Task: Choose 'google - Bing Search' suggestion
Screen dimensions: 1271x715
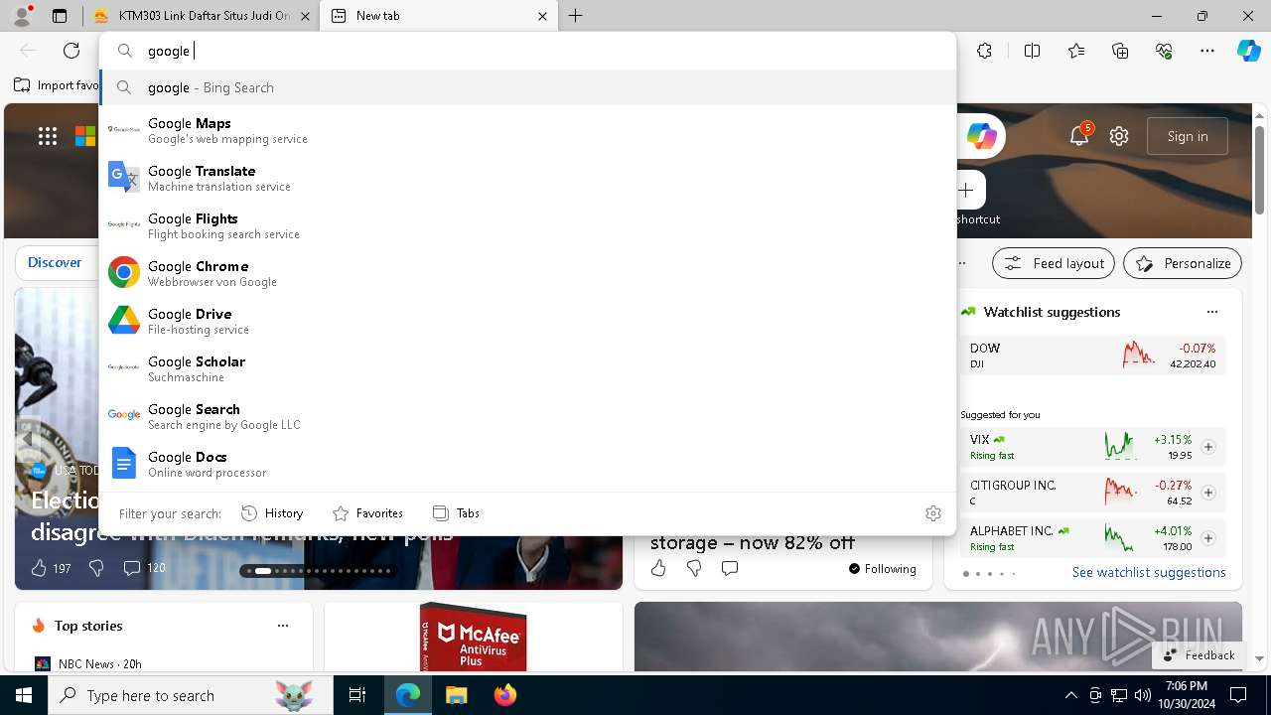Action: click(527, 87)
